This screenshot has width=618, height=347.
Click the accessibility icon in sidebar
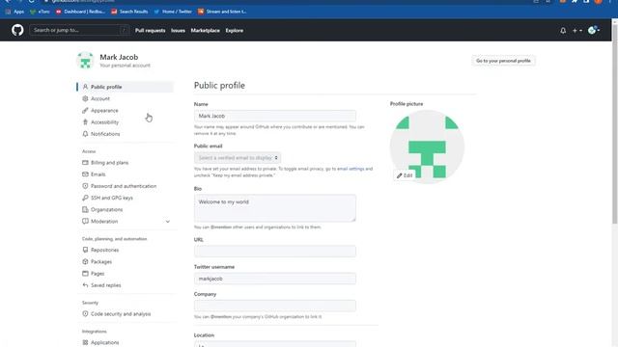[85, 122]
